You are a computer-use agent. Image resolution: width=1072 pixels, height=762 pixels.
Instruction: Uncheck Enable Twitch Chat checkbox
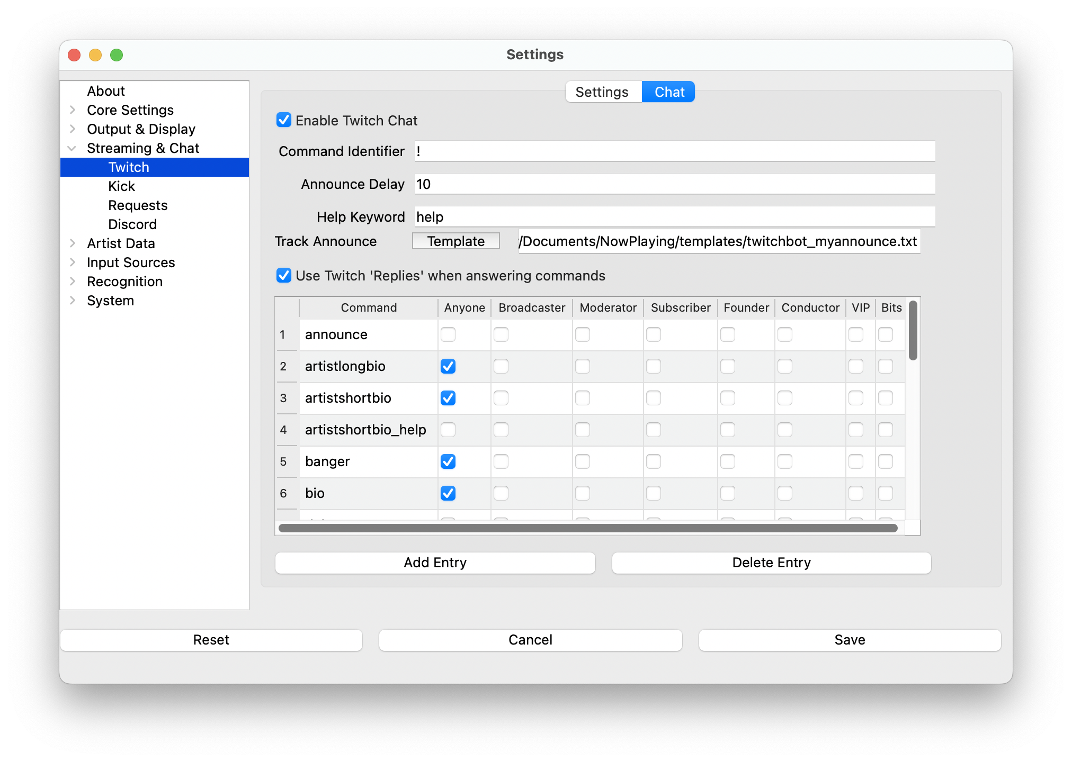[284, 120]
